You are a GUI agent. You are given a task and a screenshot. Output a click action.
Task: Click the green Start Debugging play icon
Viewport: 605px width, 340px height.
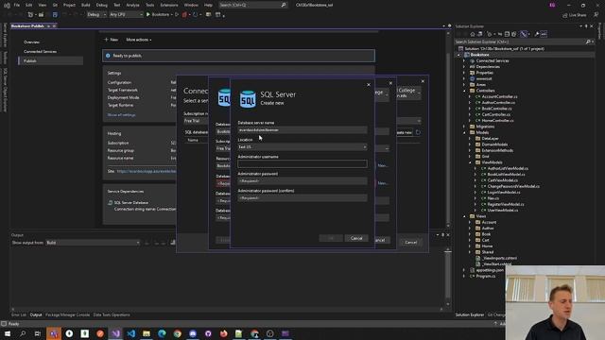point(147,15)
